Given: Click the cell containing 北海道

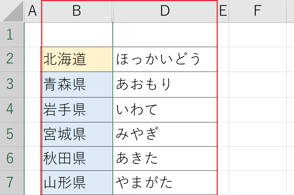Looking at the screenshot, I should coord(77,59).
